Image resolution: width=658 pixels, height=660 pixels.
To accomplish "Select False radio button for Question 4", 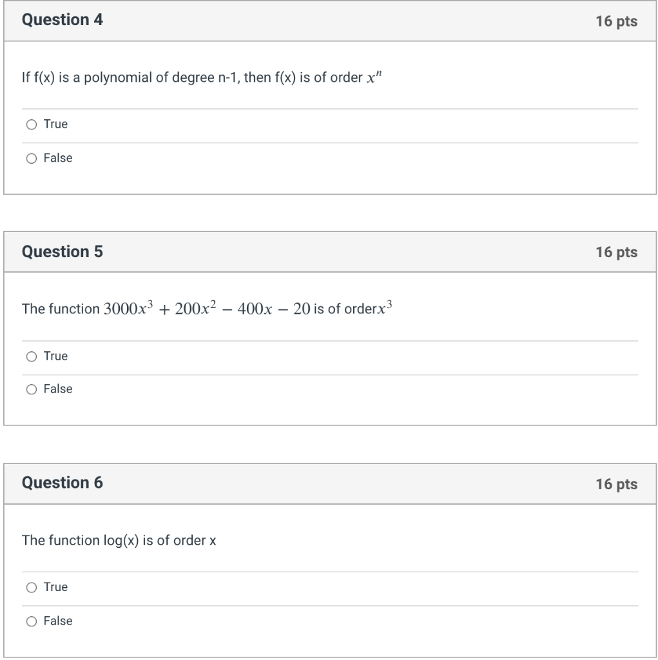I will pos(32,159).
